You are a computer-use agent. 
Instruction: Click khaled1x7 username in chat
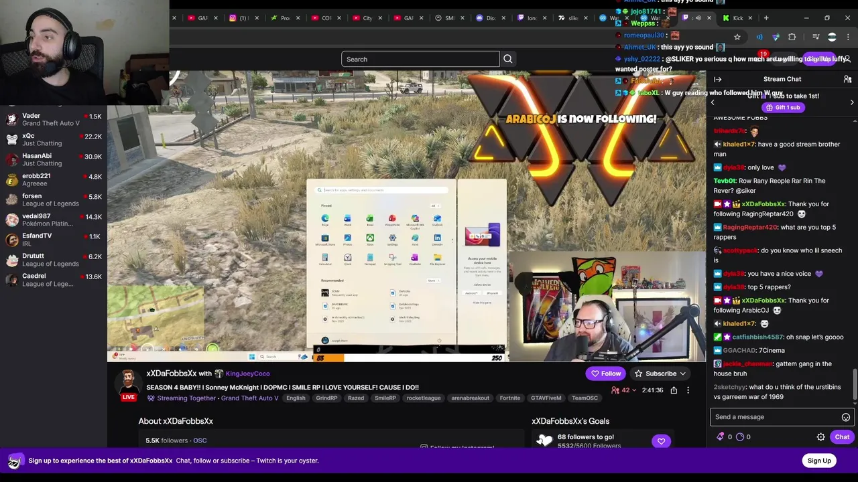click(x=739, y=144)
